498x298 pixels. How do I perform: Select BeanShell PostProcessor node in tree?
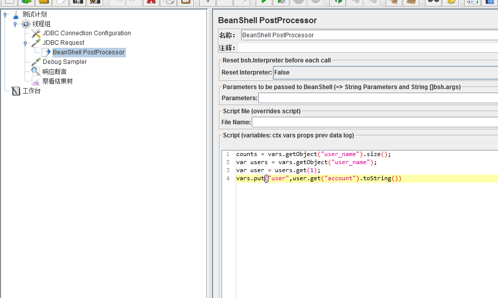click(89, 52)
